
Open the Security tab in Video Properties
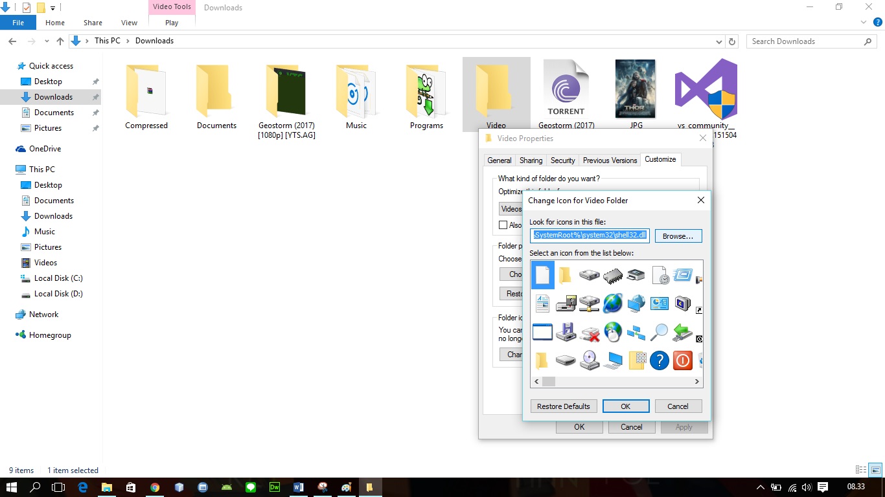562,160
